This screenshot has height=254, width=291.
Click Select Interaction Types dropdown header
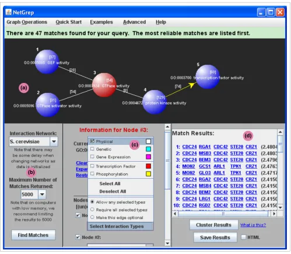(121, 227)
